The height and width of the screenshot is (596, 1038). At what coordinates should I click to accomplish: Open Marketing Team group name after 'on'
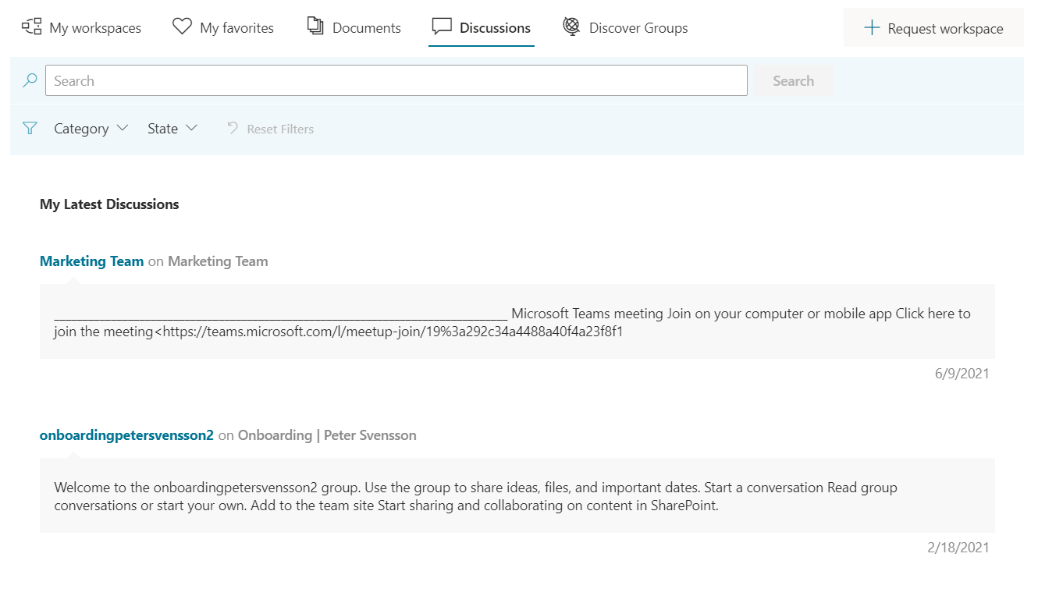click(218, 261)
